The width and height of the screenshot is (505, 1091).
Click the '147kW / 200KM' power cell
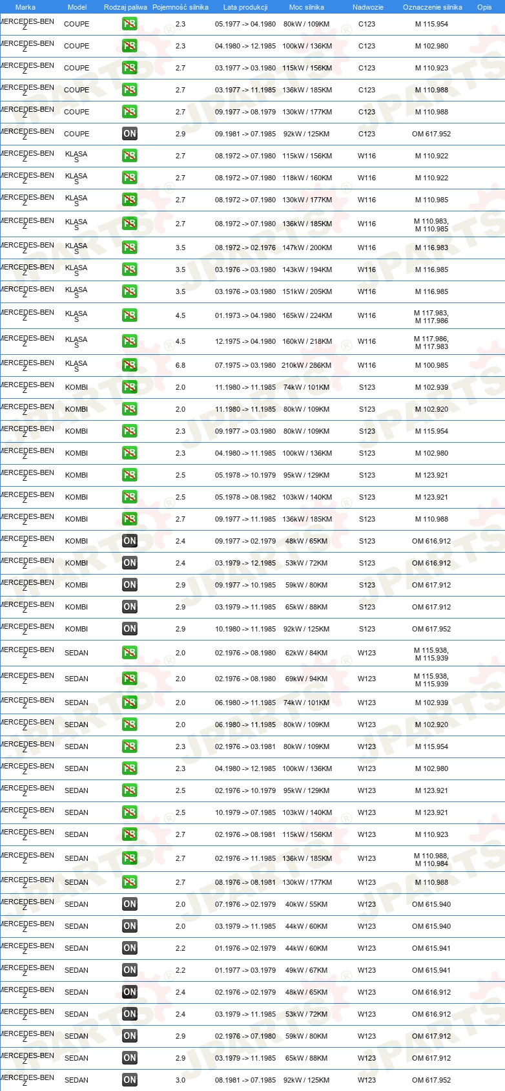[307, 248]
